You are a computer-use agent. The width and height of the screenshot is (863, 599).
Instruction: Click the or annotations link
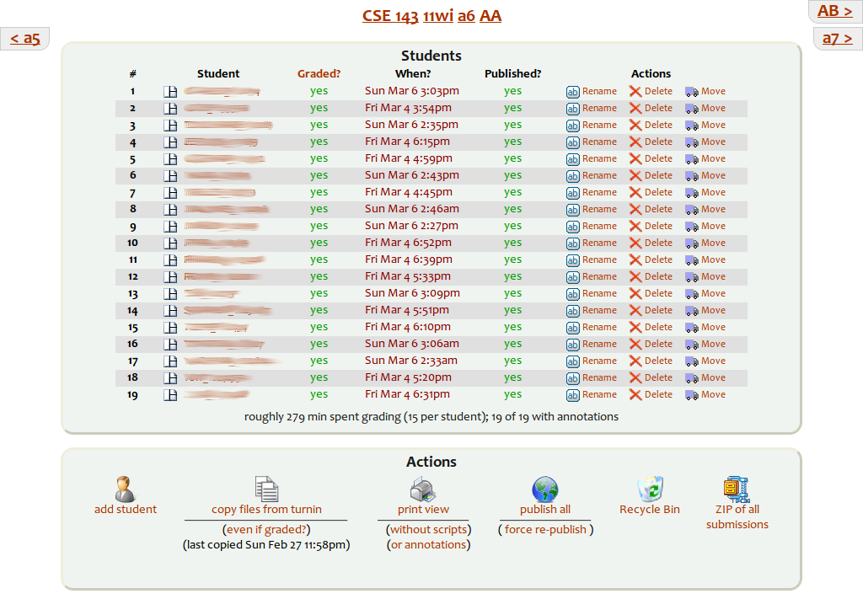click(x=429, y=545)
